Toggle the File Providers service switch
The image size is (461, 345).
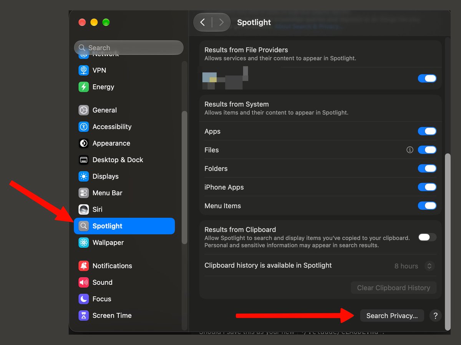427,79
